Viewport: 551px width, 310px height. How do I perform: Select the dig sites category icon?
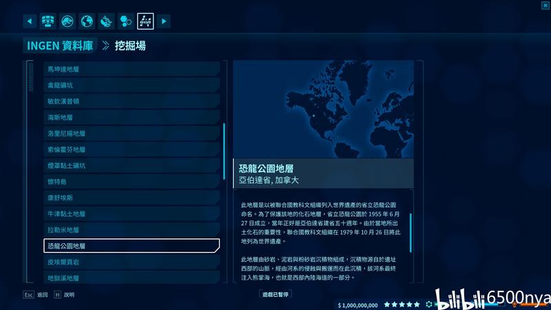[x=145, y=21]
